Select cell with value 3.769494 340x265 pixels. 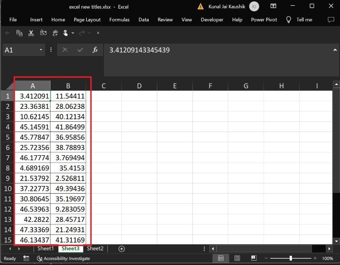tap(68, 158)
